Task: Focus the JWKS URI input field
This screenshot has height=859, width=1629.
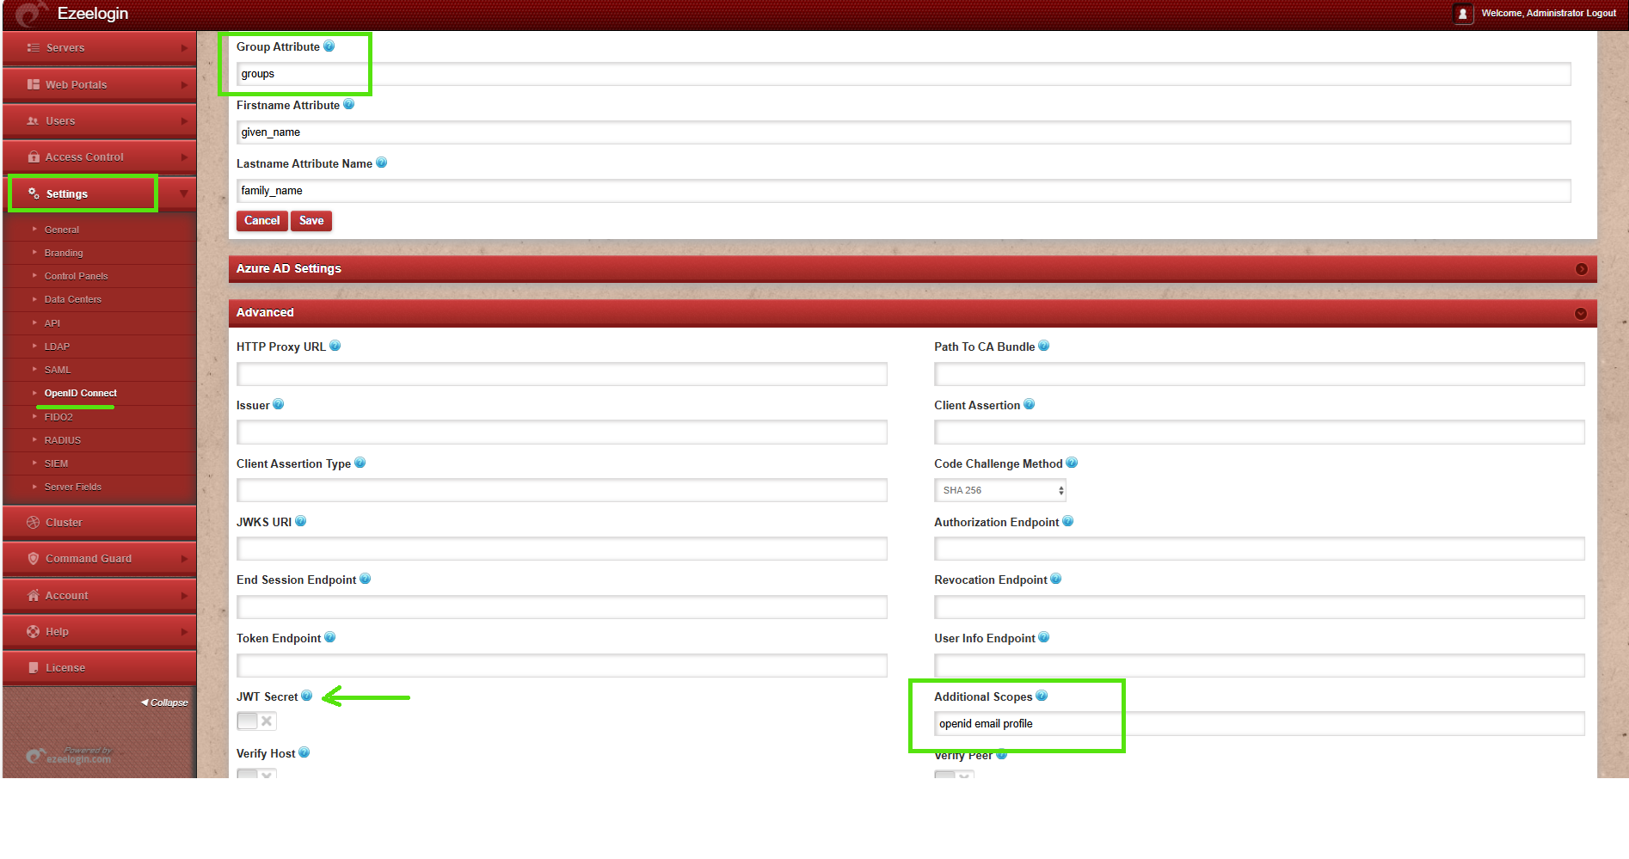Action: pyautogui.click(x=562, y=549)
